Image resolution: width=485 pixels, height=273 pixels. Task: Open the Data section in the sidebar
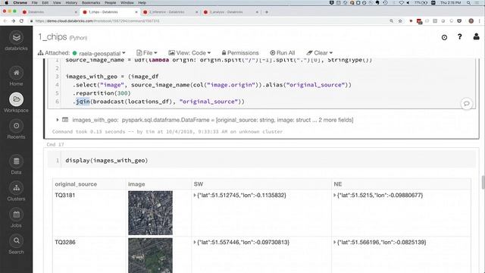pyautogui.click(x=16, y=165)
